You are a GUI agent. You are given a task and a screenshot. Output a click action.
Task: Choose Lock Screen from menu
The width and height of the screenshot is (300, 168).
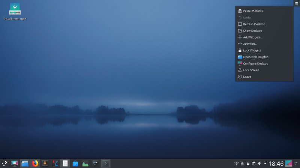pyautogui.click(x=264, y=70)
